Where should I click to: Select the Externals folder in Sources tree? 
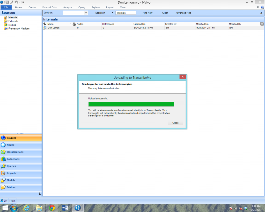pyautogui.click(x=13, y=21)
